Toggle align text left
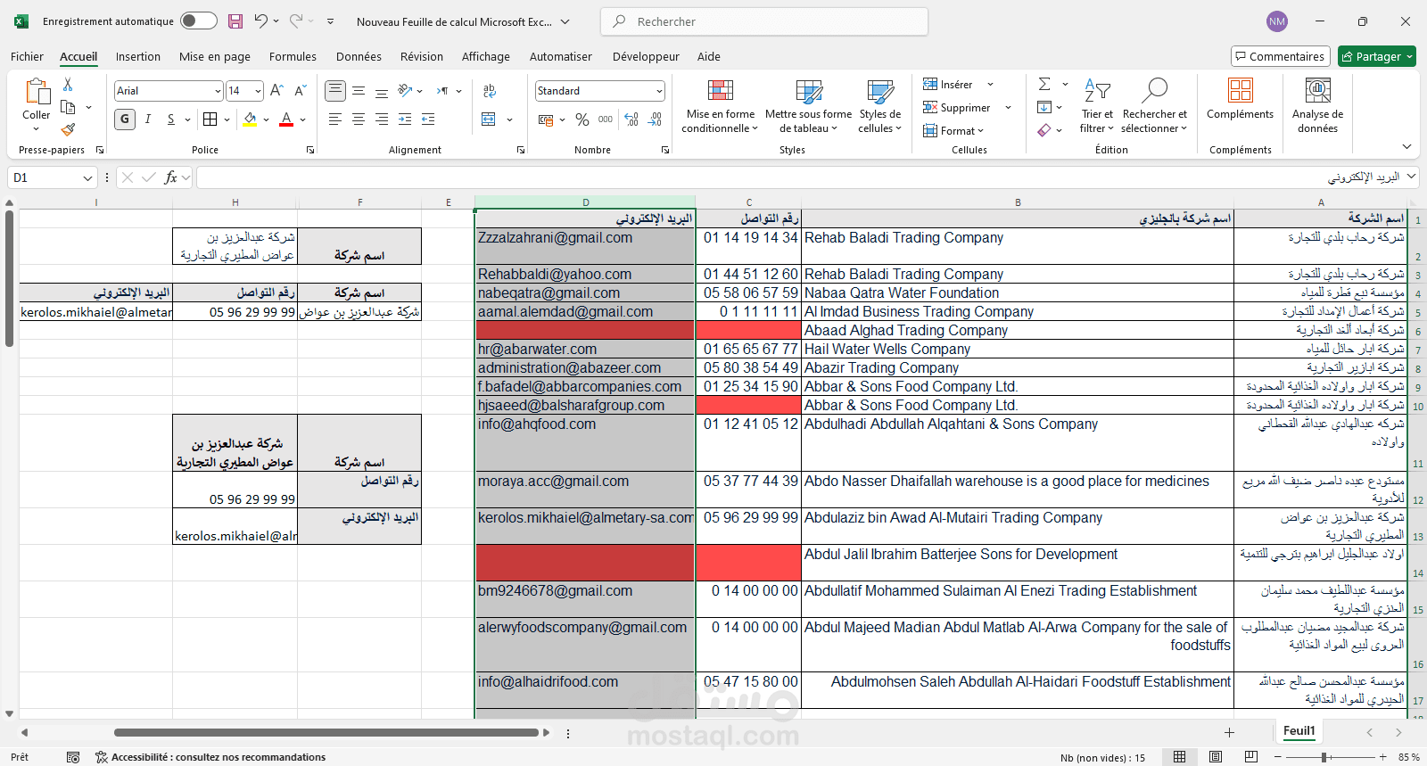This screenshot has width=1427, height=766. point(335,119)
